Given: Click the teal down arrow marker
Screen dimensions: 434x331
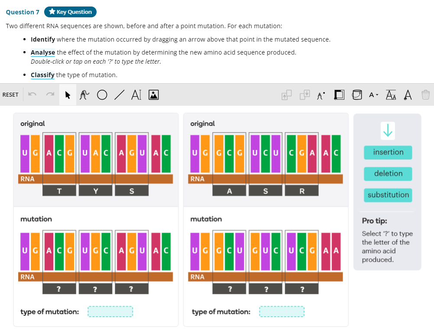Looking at the screenshot, I should (388, 130).
